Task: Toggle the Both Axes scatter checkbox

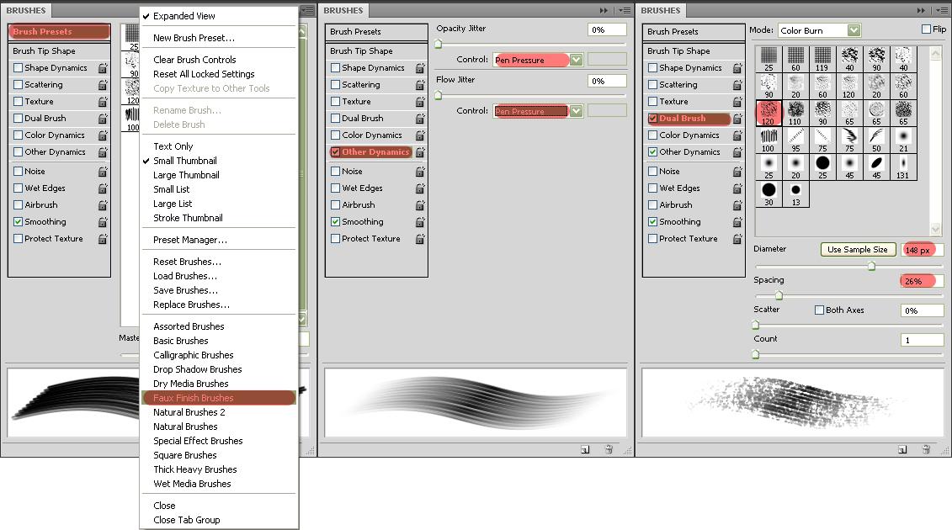Action: tap(819, 310)
